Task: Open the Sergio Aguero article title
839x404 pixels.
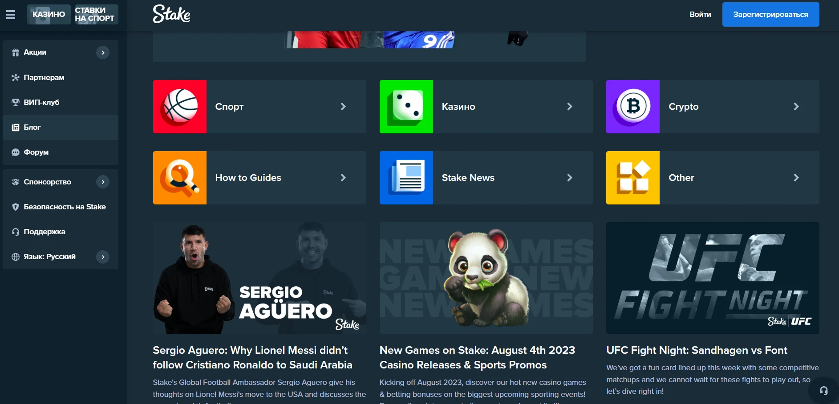Action: [x=252, y=357]
